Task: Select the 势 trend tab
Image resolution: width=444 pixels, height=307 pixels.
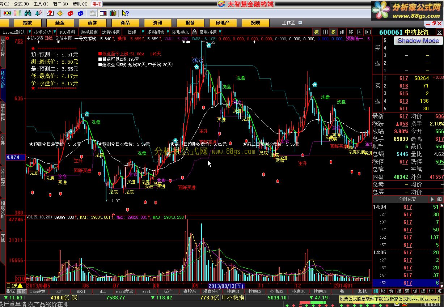Action: point(407,291)
